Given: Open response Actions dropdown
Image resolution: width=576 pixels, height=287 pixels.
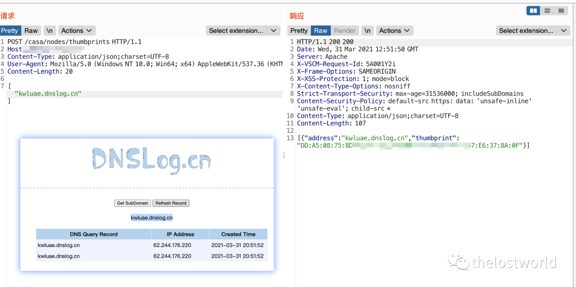Looking at the screenshot, I should tap(394, 30).
